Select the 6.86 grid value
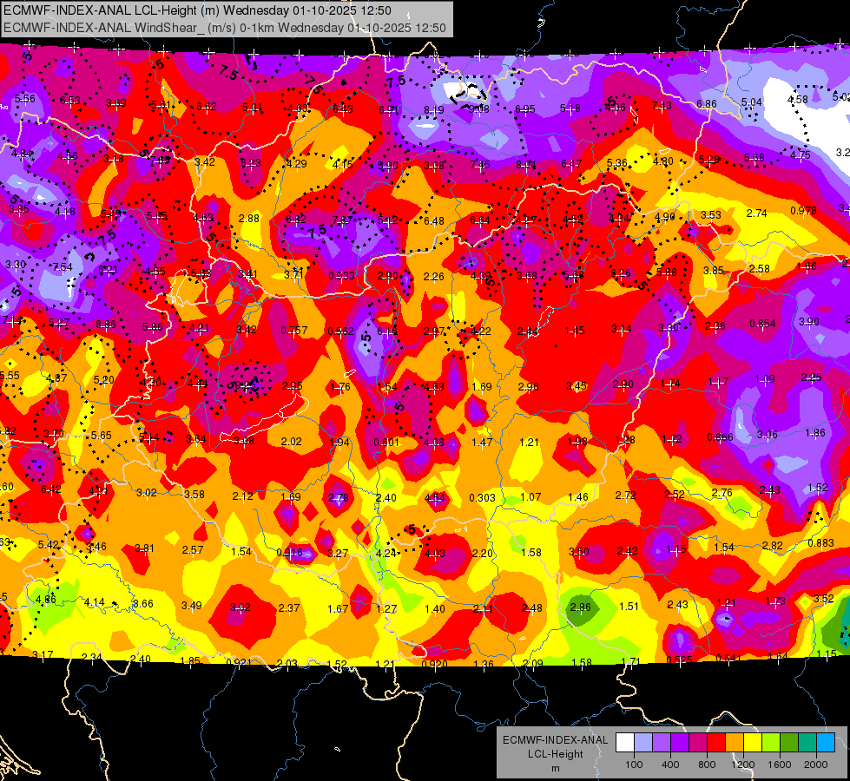The image size is (850, 781). (x=707, y=104)
